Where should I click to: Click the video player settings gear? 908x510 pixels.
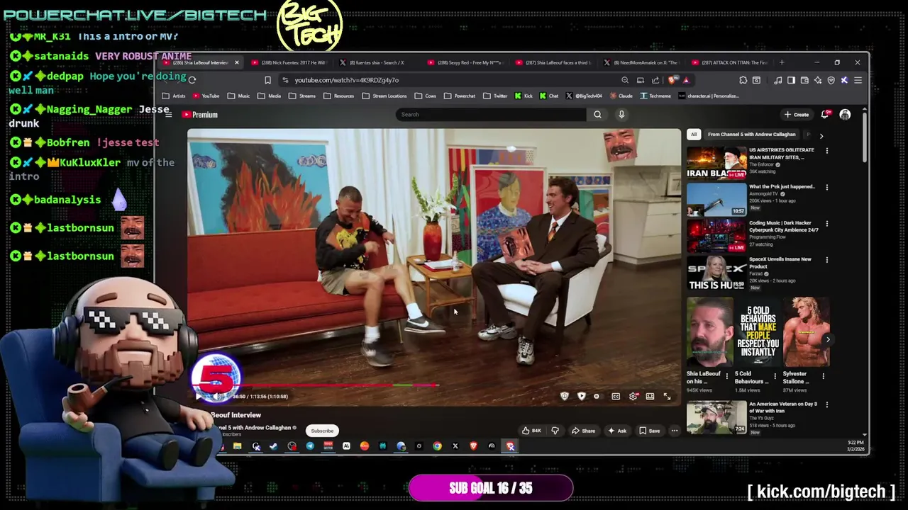click(x=633, y=397)
